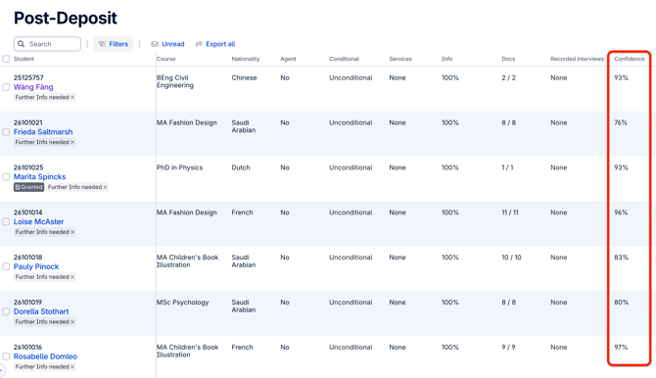Click the Dutch nationality cell
The width and height of the screenshot is (656, 378).
241,167
